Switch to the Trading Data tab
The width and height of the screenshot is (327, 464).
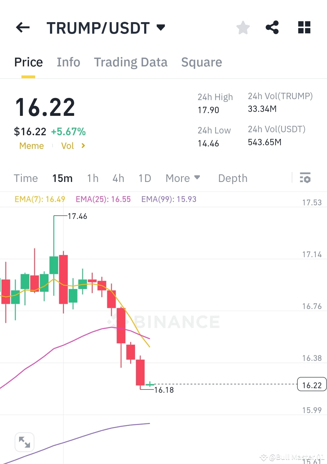pos(131,62)
